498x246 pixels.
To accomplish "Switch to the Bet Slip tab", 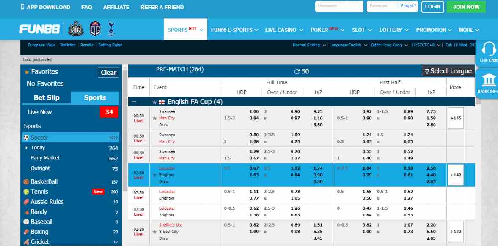I will coord(47,98).
